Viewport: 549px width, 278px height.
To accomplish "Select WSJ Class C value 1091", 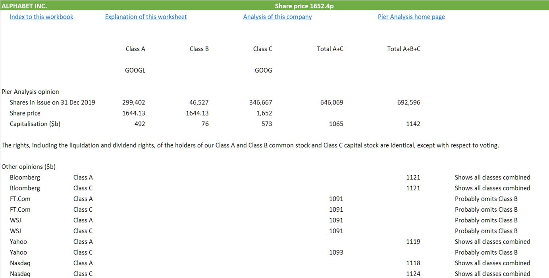I will (336, 231).
